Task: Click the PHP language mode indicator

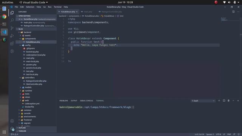Action: 229,134
